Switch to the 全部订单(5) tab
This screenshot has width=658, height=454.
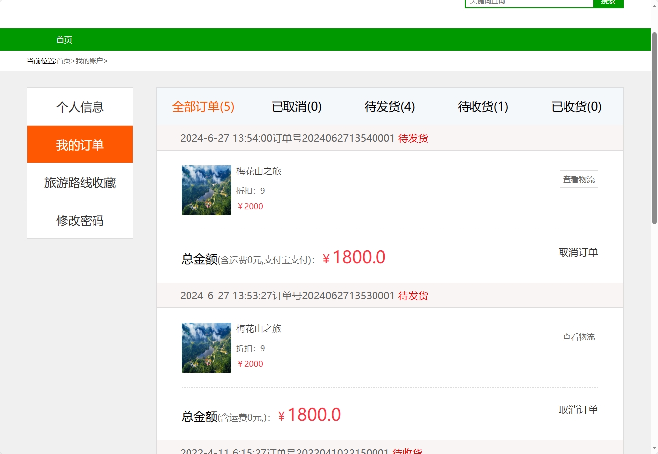point(203,106)
